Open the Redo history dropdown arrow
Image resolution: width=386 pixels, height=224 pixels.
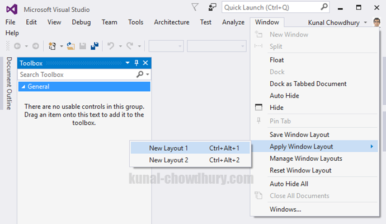(x=139, y=46)
